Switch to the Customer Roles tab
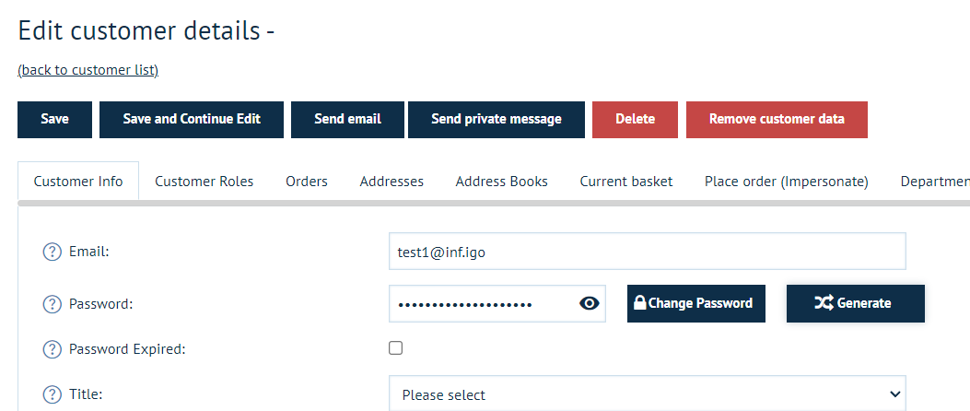 205,182
